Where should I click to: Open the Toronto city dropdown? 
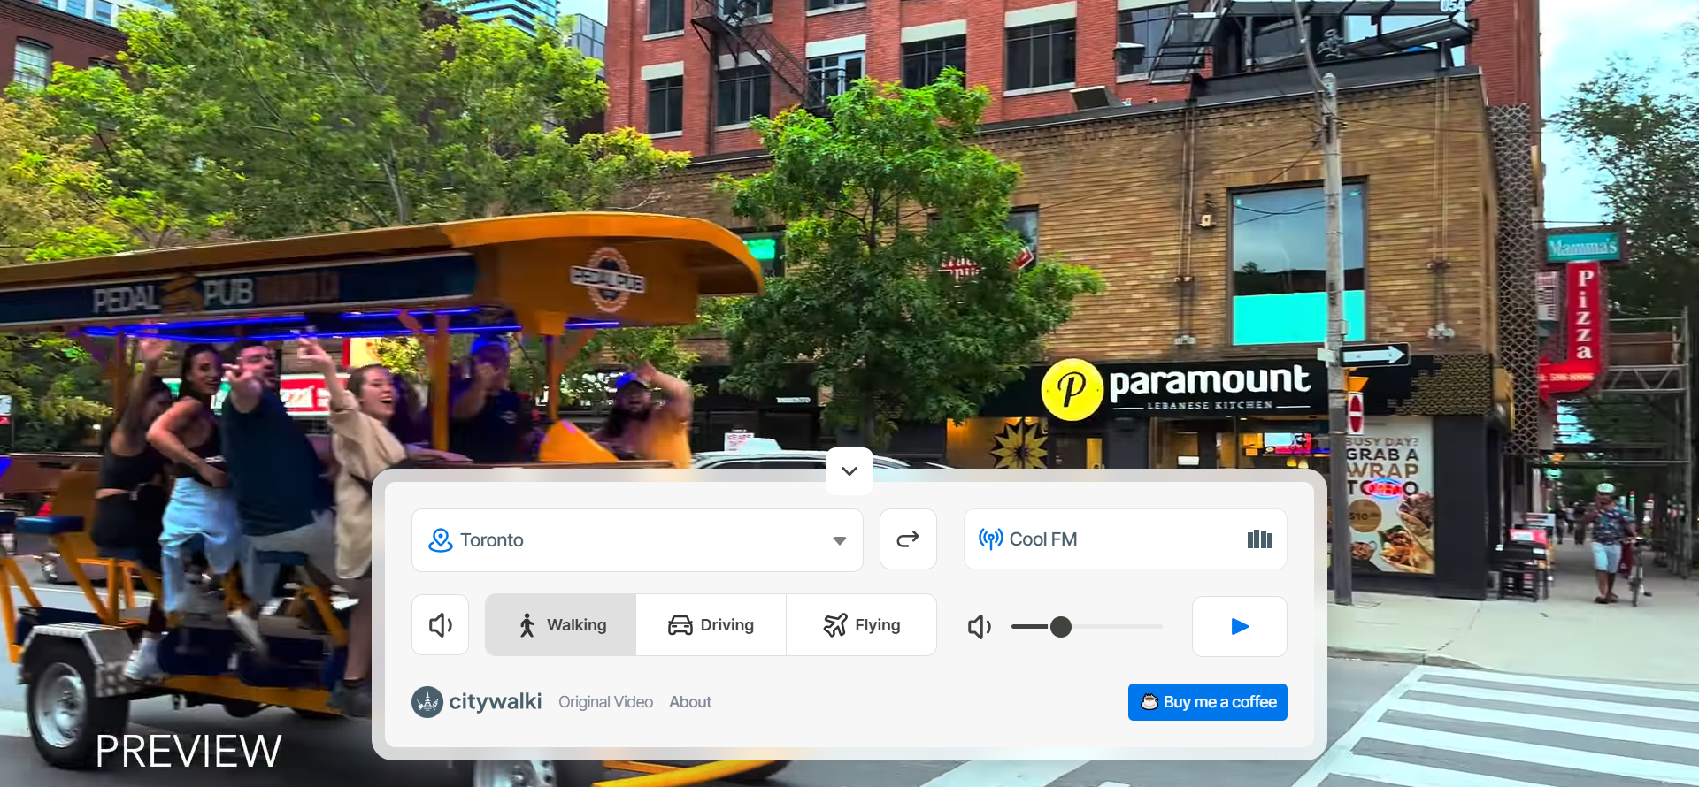(x=637, y=539)
